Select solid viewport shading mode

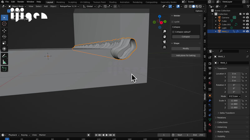(x=193, y=6)
